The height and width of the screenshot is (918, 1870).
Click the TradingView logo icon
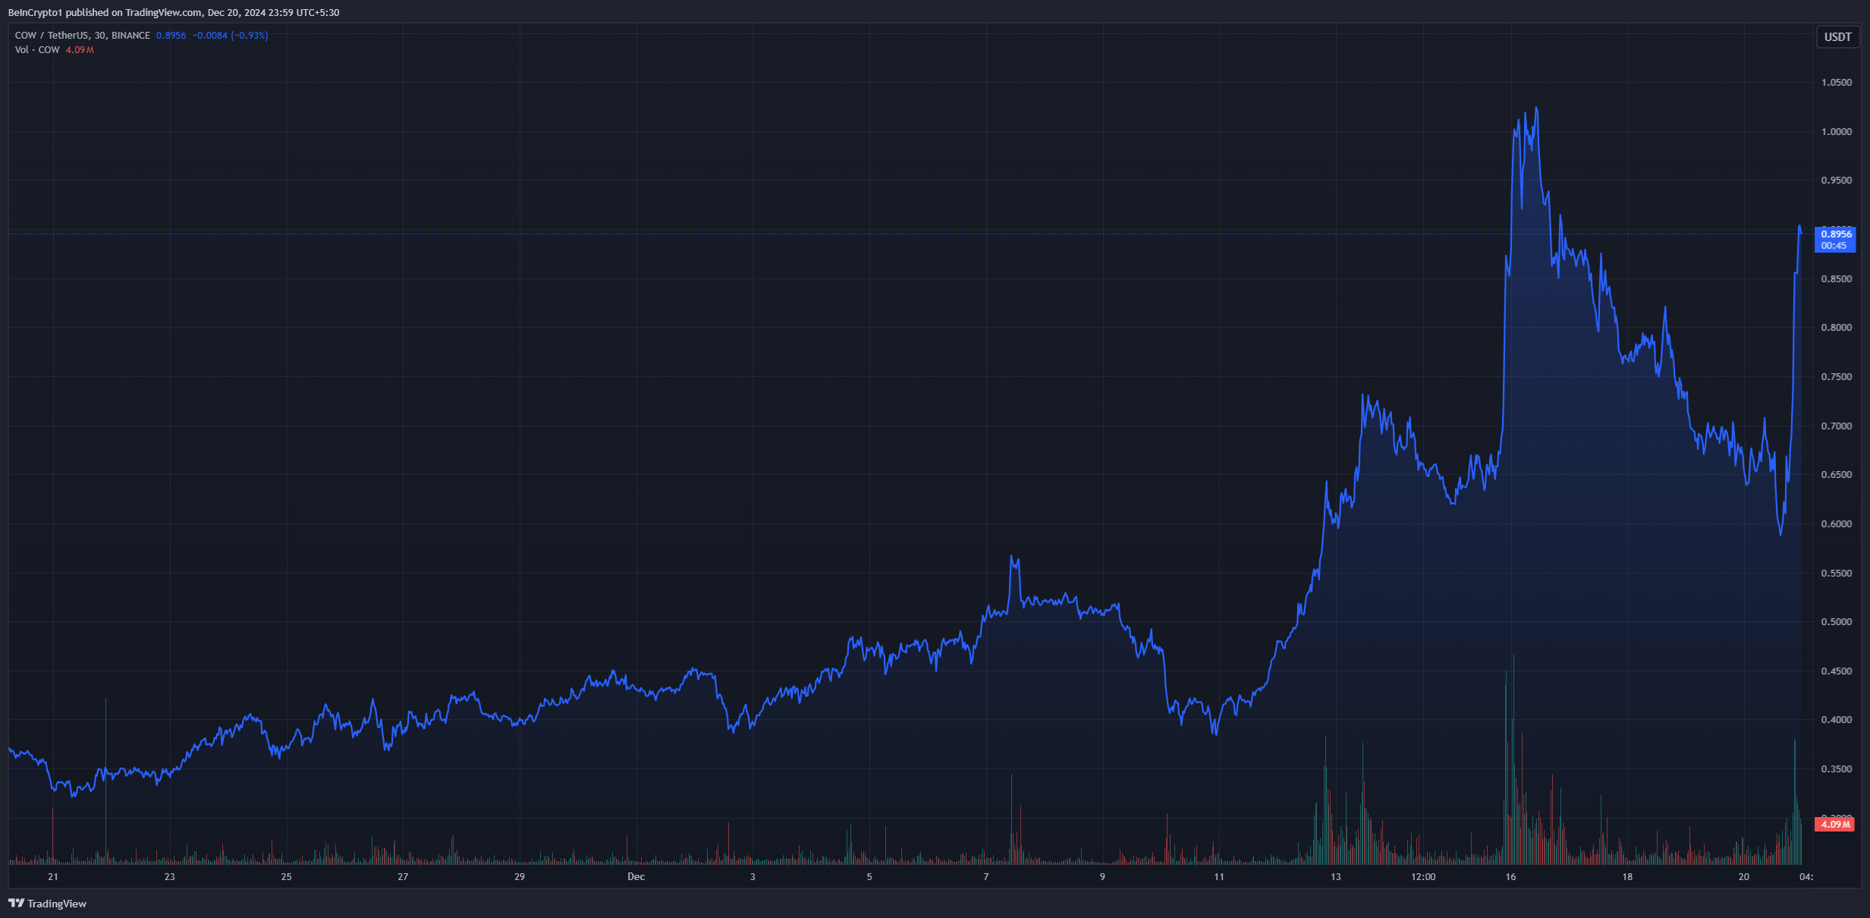click(x=16, y=903)
